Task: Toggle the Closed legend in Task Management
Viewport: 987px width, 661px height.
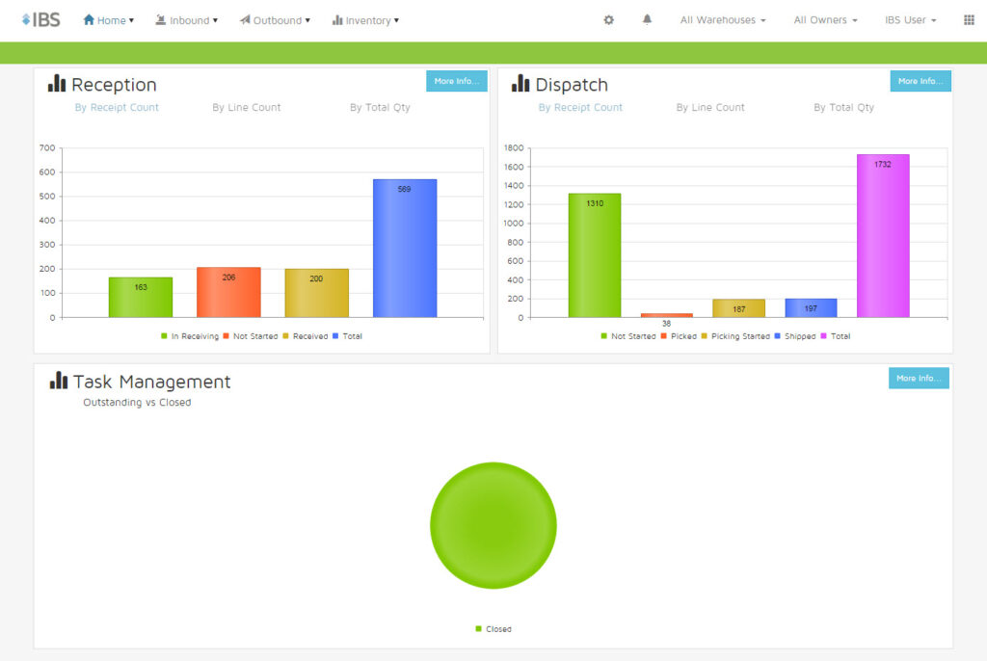Action: point(493,629)
